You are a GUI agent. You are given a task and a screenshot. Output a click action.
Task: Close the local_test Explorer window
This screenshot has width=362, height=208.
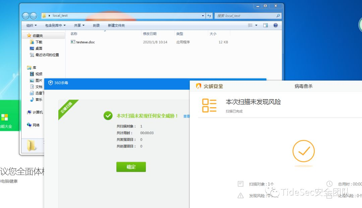[x=276, y=6]
